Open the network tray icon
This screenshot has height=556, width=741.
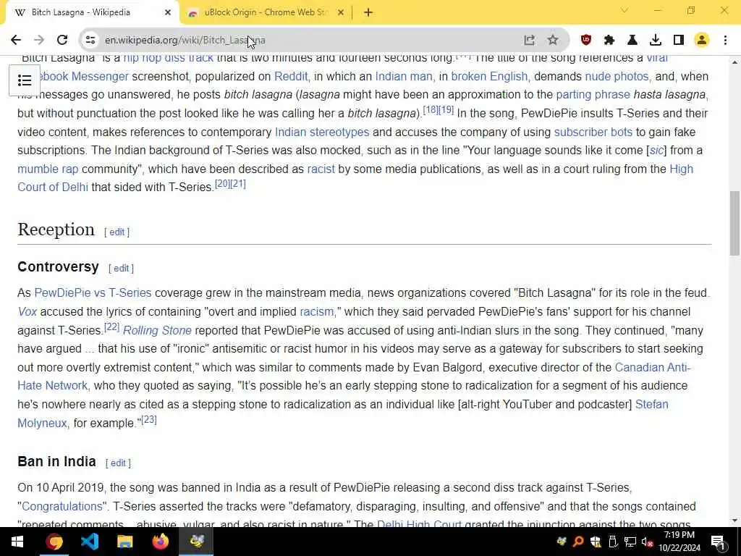630,542
